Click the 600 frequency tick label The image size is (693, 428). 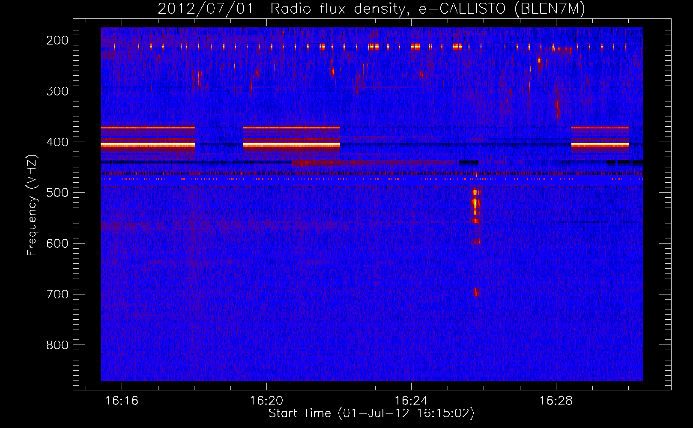(57, 244)
